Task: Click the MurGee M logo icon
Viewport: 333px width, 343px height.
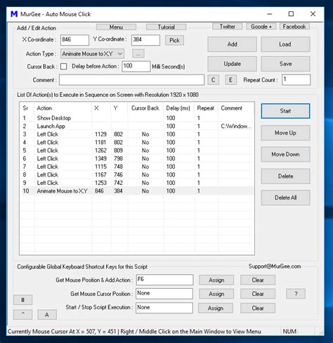Action: (14, 14)
